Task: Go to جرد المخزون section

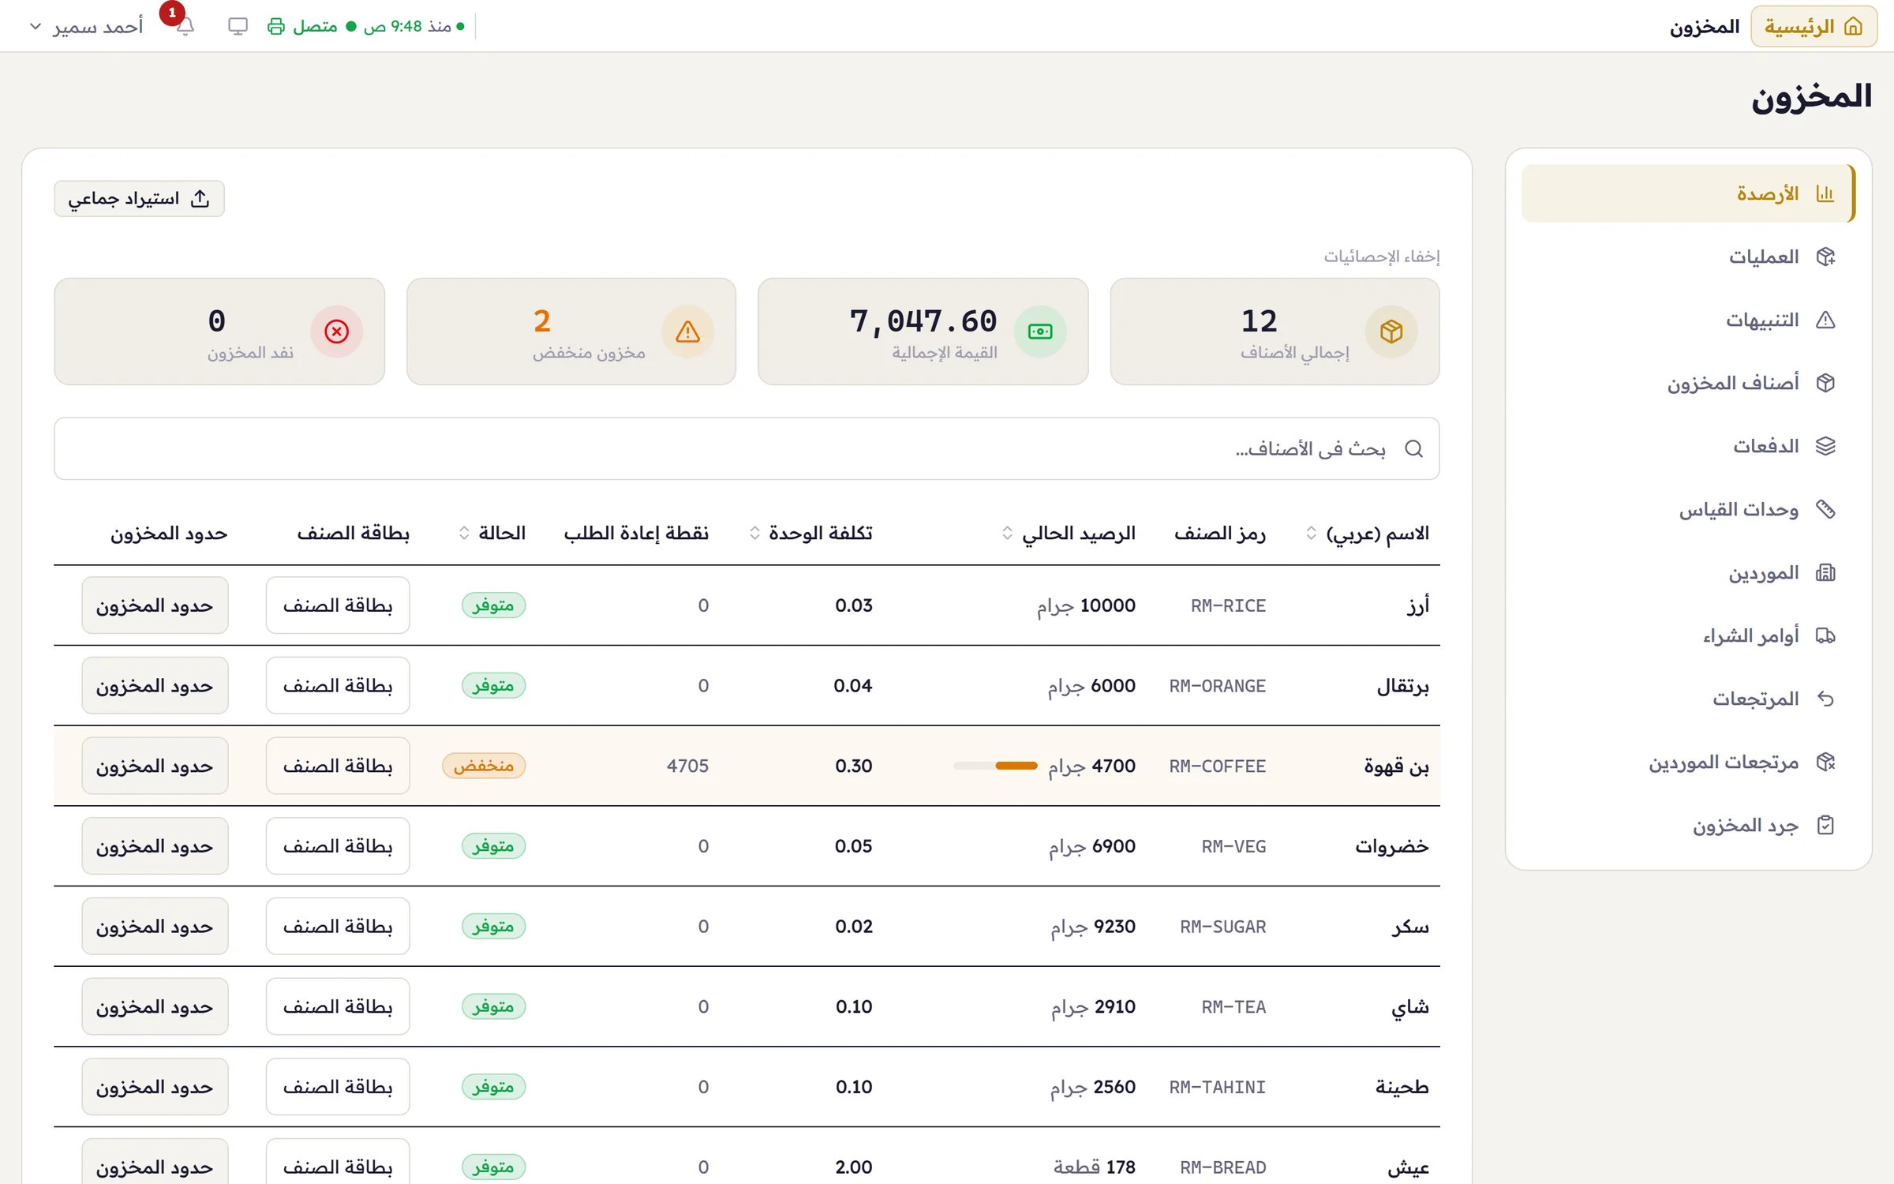Action: pos(1688,825)
